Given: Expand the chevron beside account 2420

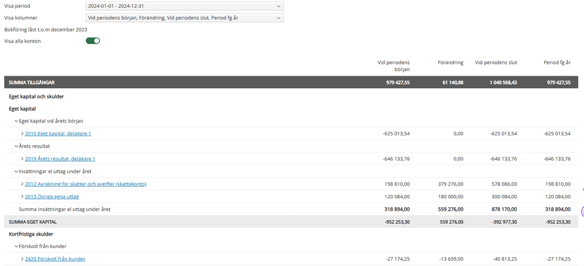Looking at the screenshot, I should click(22, 259).
